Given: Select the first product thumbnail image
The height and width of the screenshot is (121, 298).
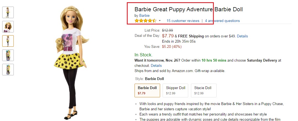Looking at the screenshot, I should [8, 12].
